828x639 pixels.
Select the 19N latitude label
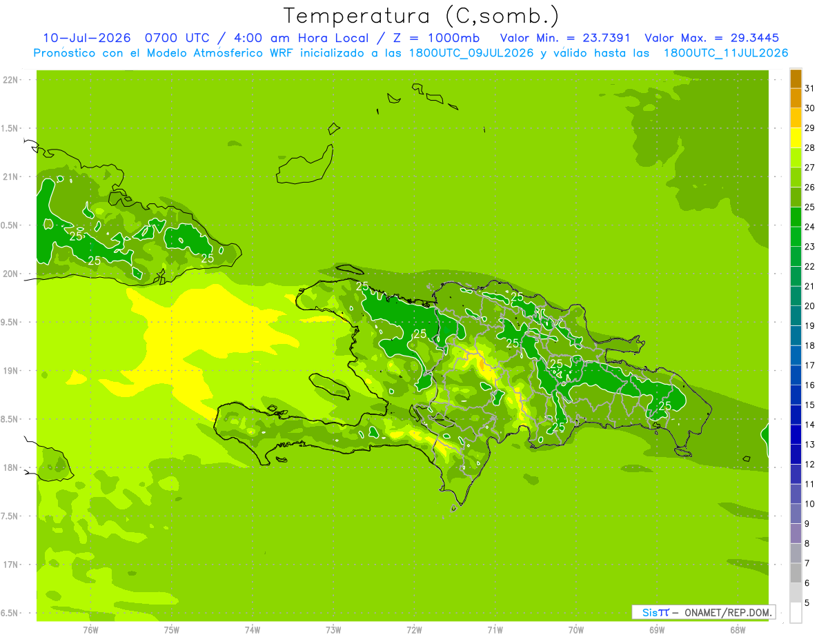[x=11, y=371]
